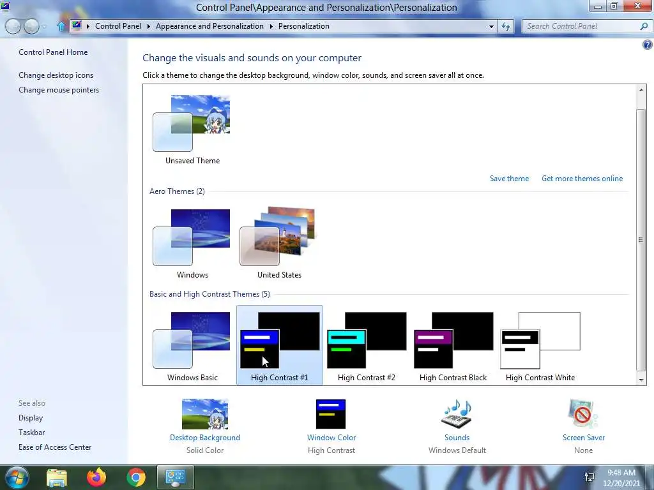Image resolution: width=654 pixels, height=490 pixels.
Task: Open the Windows Start button
Action: (x=16, y=477)
